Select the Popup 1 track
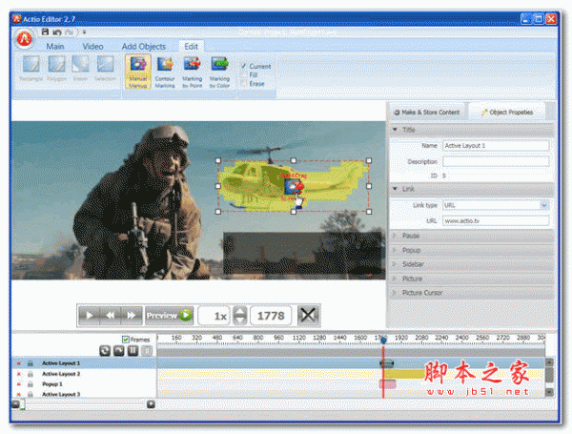This screenshot has height=434, width=572. [84, 384]
